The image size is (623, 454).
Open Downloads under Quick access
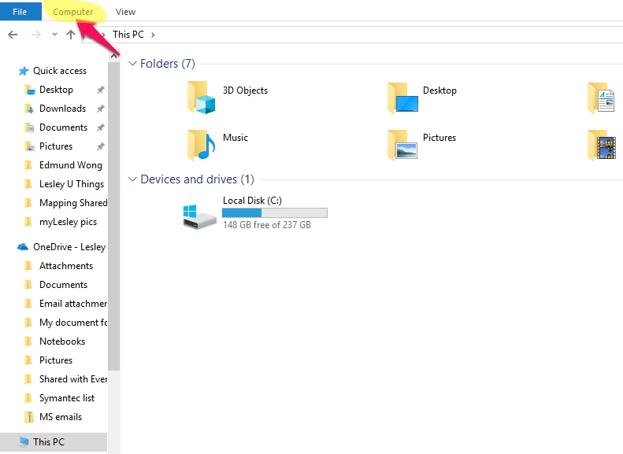(x=62, y=109)
